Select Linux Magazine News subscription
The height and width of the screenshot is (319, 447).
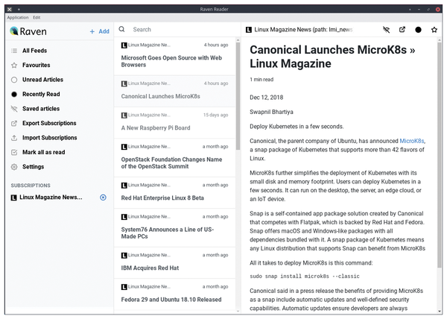(x=51, y=198)
